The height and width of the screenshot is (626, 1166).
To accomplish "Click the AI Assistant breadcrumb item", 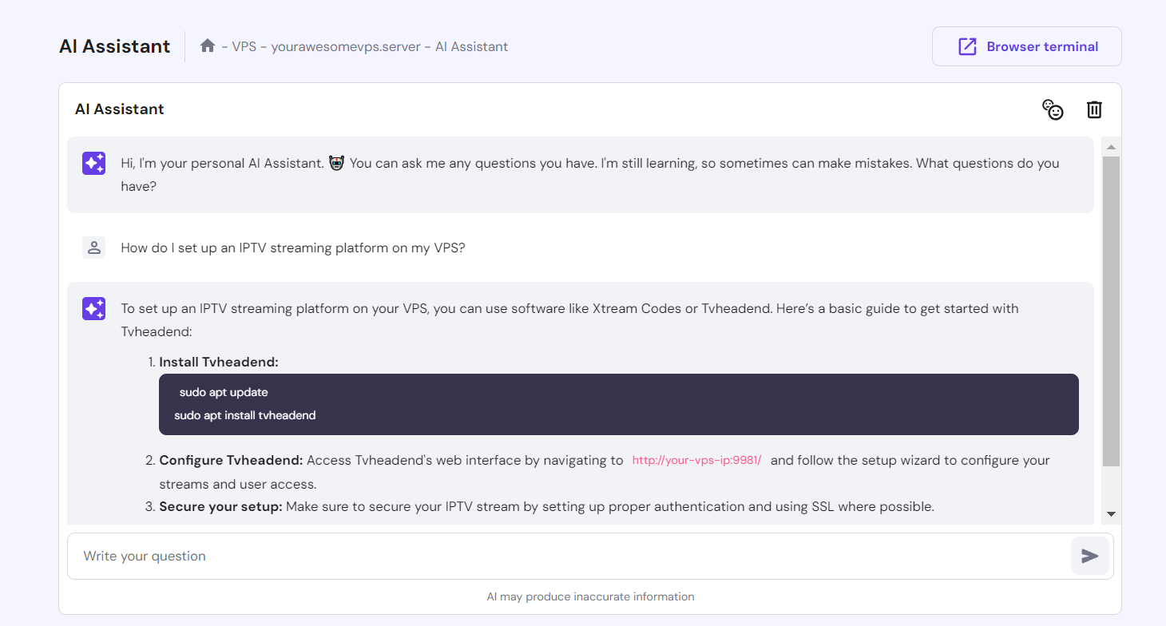I will coord(471,46).
